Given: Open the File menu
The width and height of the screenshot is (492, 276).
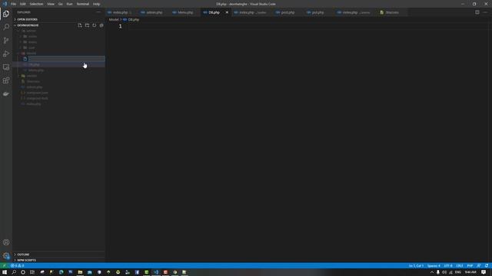Looking at the screenshot, I should [14, 4].
